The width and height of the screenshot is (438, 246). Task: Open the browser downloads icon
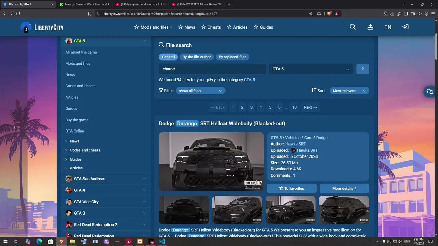[x=392, y=14]
